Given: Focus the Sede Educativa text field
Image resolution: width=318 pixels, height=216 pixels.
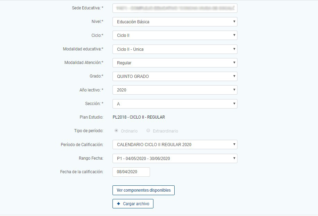Looking at the screenshot, I should click(x=175, y=8).
